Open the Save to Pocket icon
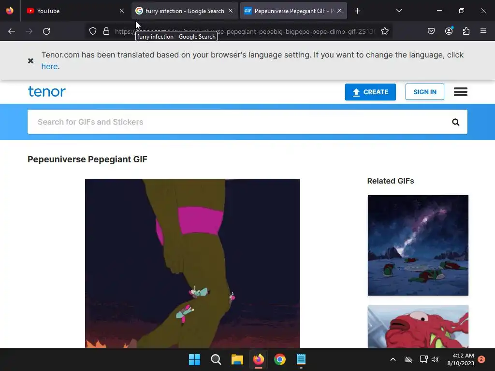 [x=431, y=31]
